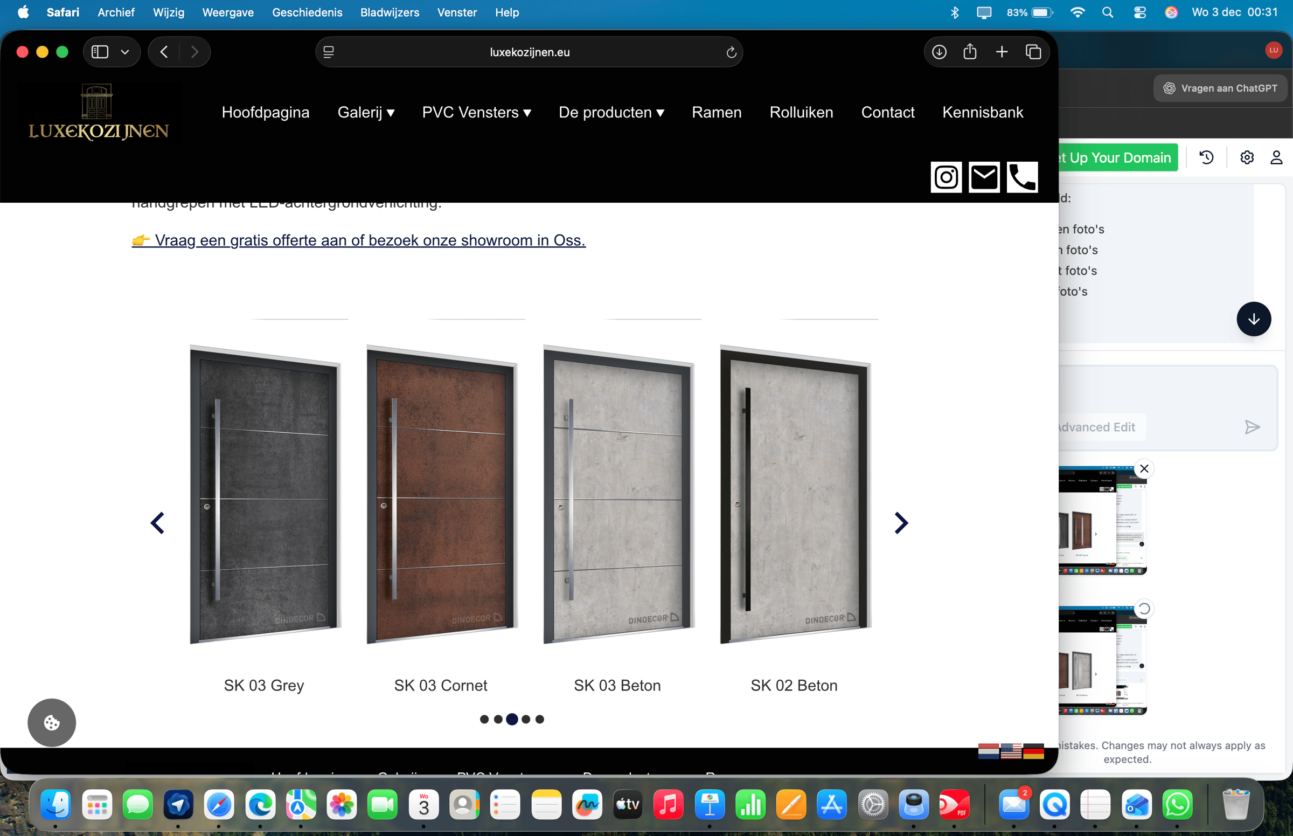The image size is (1293, 836).
Task: Switch site language using the German flag
Action: (x=1034, y=751)
